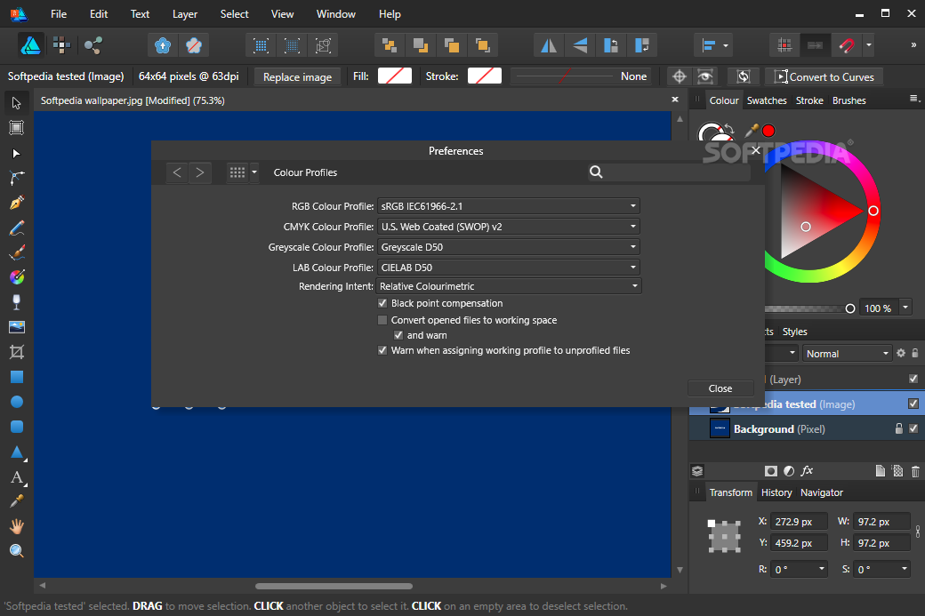
Task: Select the Rounded Rectangle tool
Action: point(17,427)
